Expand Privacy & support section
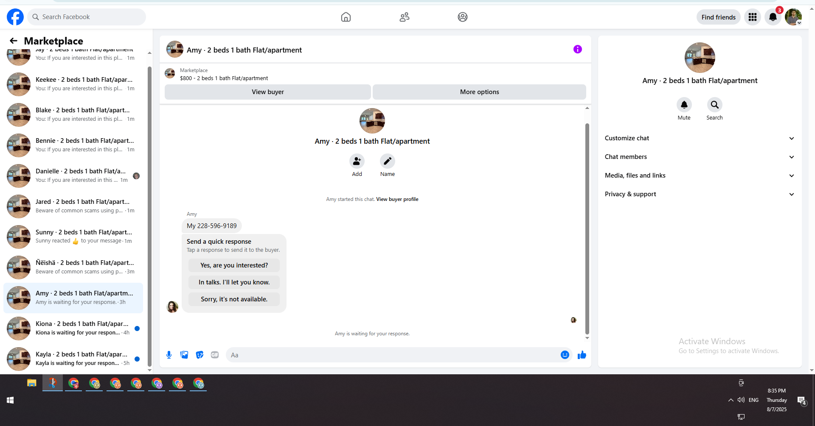 (x=700, y=194)
